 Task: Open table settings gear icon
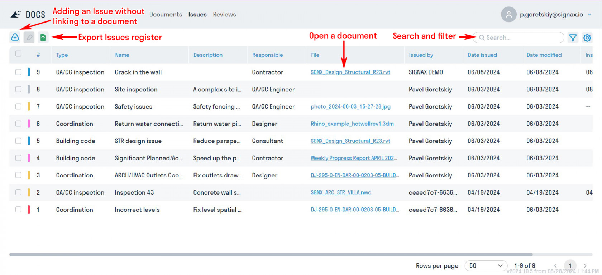point(587,37)
